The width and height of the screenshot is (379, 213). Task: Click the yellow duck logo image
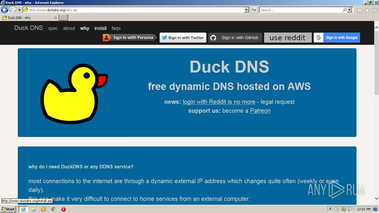click(74, 93)
